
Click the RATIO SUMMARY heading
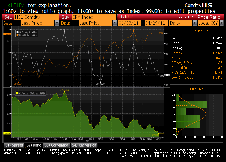[x=196, y=31]
